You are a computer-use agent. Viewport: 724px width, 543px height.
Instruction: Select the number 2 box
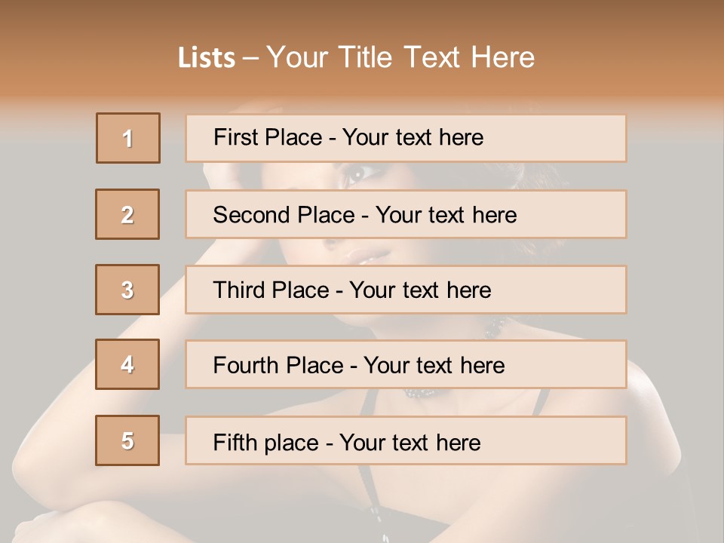[x=127, y=214]
